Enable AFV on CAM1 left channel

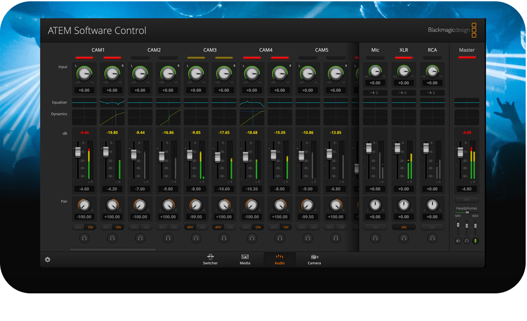(x=79, y=227)
